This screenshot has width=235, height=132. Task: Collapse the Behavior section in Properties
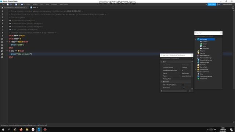coord(162,82)
